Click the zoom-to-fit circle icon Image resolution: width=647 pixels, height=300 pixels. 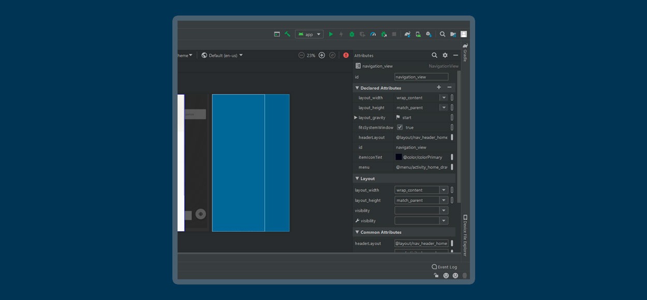[x=332, y=55]
